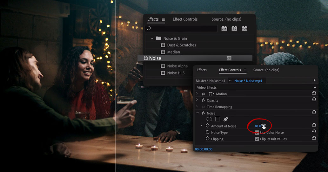Click the Accelerated Effects filter icon
Image resolution: width=328 pixels, height=172 pixels.
point(224,29)
